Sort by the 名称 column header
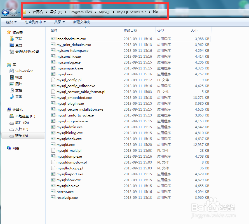The height and width of the screenshot is (224, 249). [54, 30]
